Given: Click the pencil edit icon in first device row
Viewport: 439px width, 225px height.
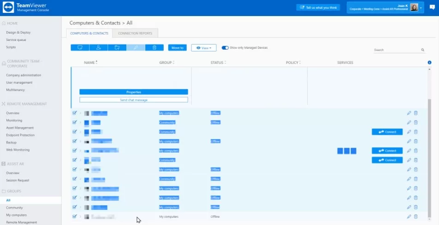Looking at the screenshot, I should tap(409, 113).
